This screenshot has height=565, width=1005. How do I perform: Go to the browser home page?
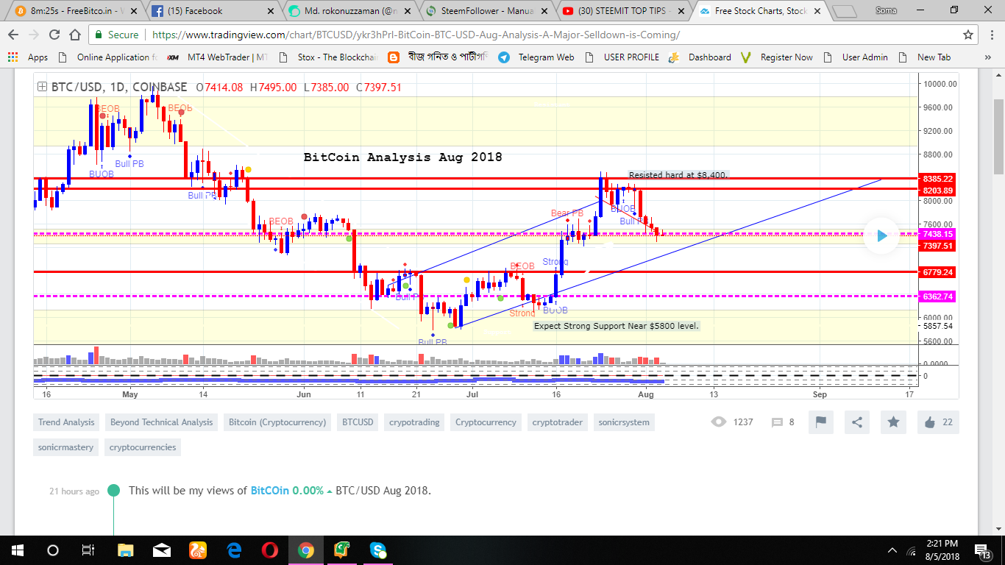(x=74, y=35)
